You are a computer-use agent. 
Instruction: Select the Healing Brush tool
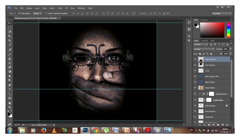click(10, 50)
